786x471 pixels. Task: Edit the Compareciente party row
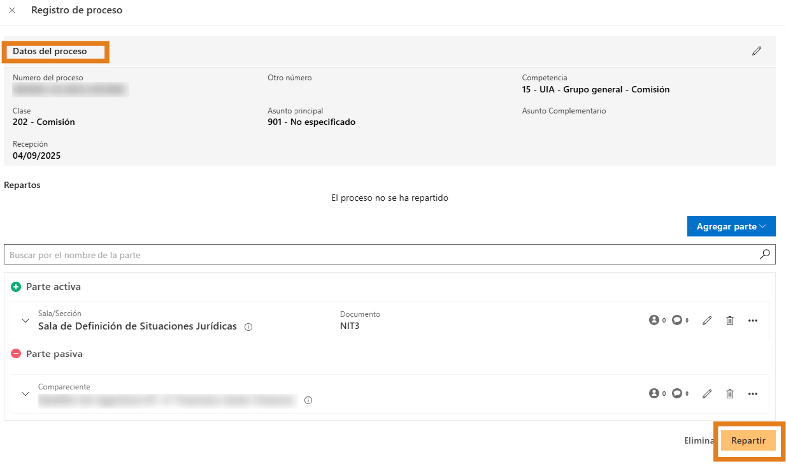tap(706, 394)
